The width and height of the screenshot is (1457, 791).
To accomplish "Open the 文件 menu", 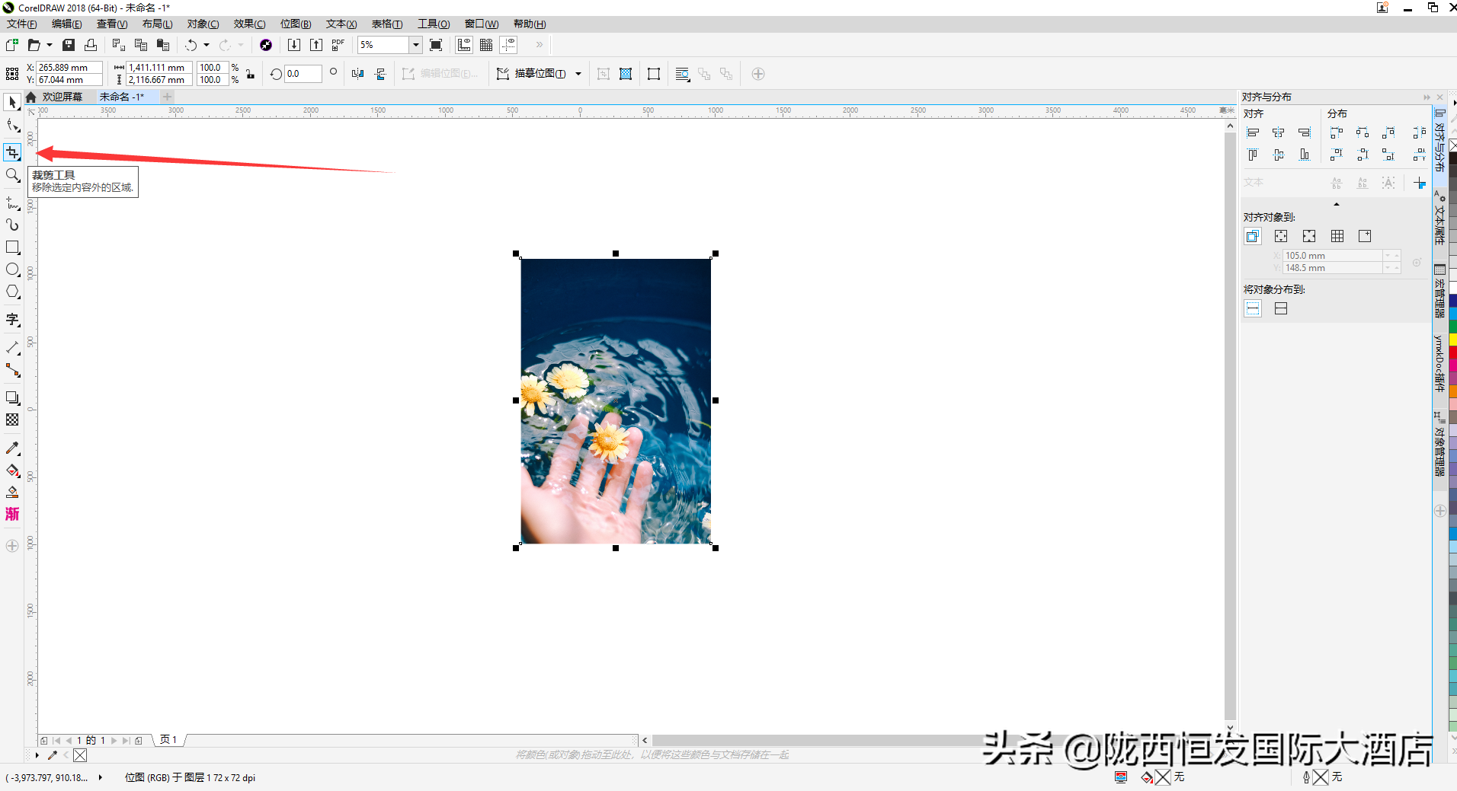I will click(21, 24).
